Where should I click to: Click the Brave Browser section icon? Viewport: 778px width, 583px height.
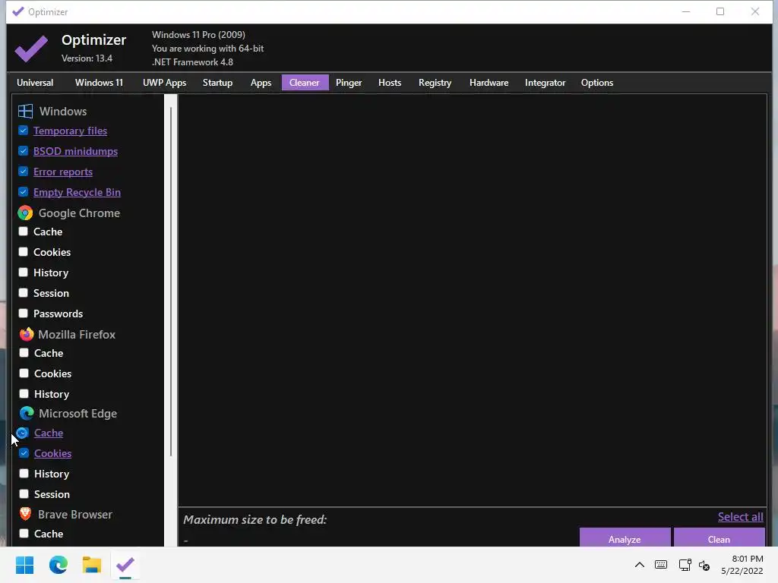pos(25,514)
